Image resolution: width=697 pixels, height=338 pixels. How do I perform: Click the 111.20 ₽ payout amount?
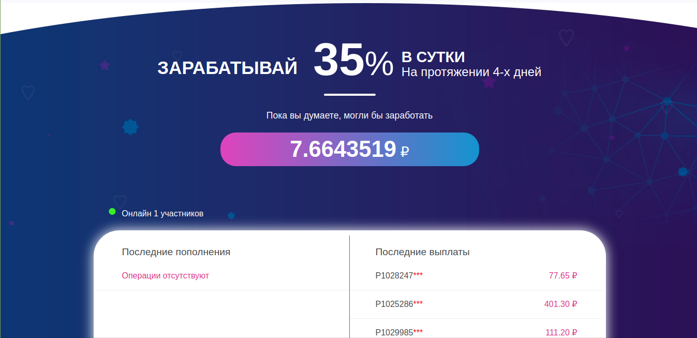pyautogui.click(x=561, y=332)
